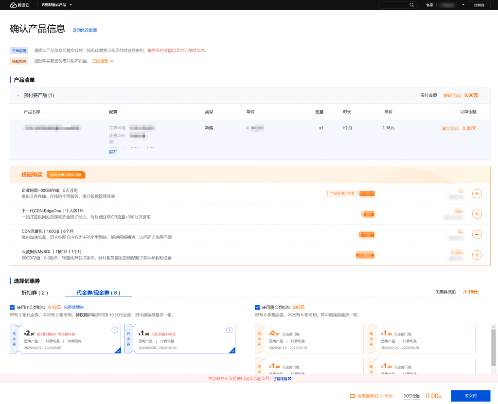Click the 新购 type cell

209,128
